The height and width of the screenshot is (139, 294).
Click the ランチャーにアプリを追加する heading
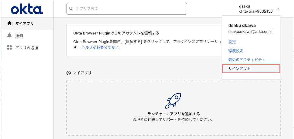(x=174, y=114)
